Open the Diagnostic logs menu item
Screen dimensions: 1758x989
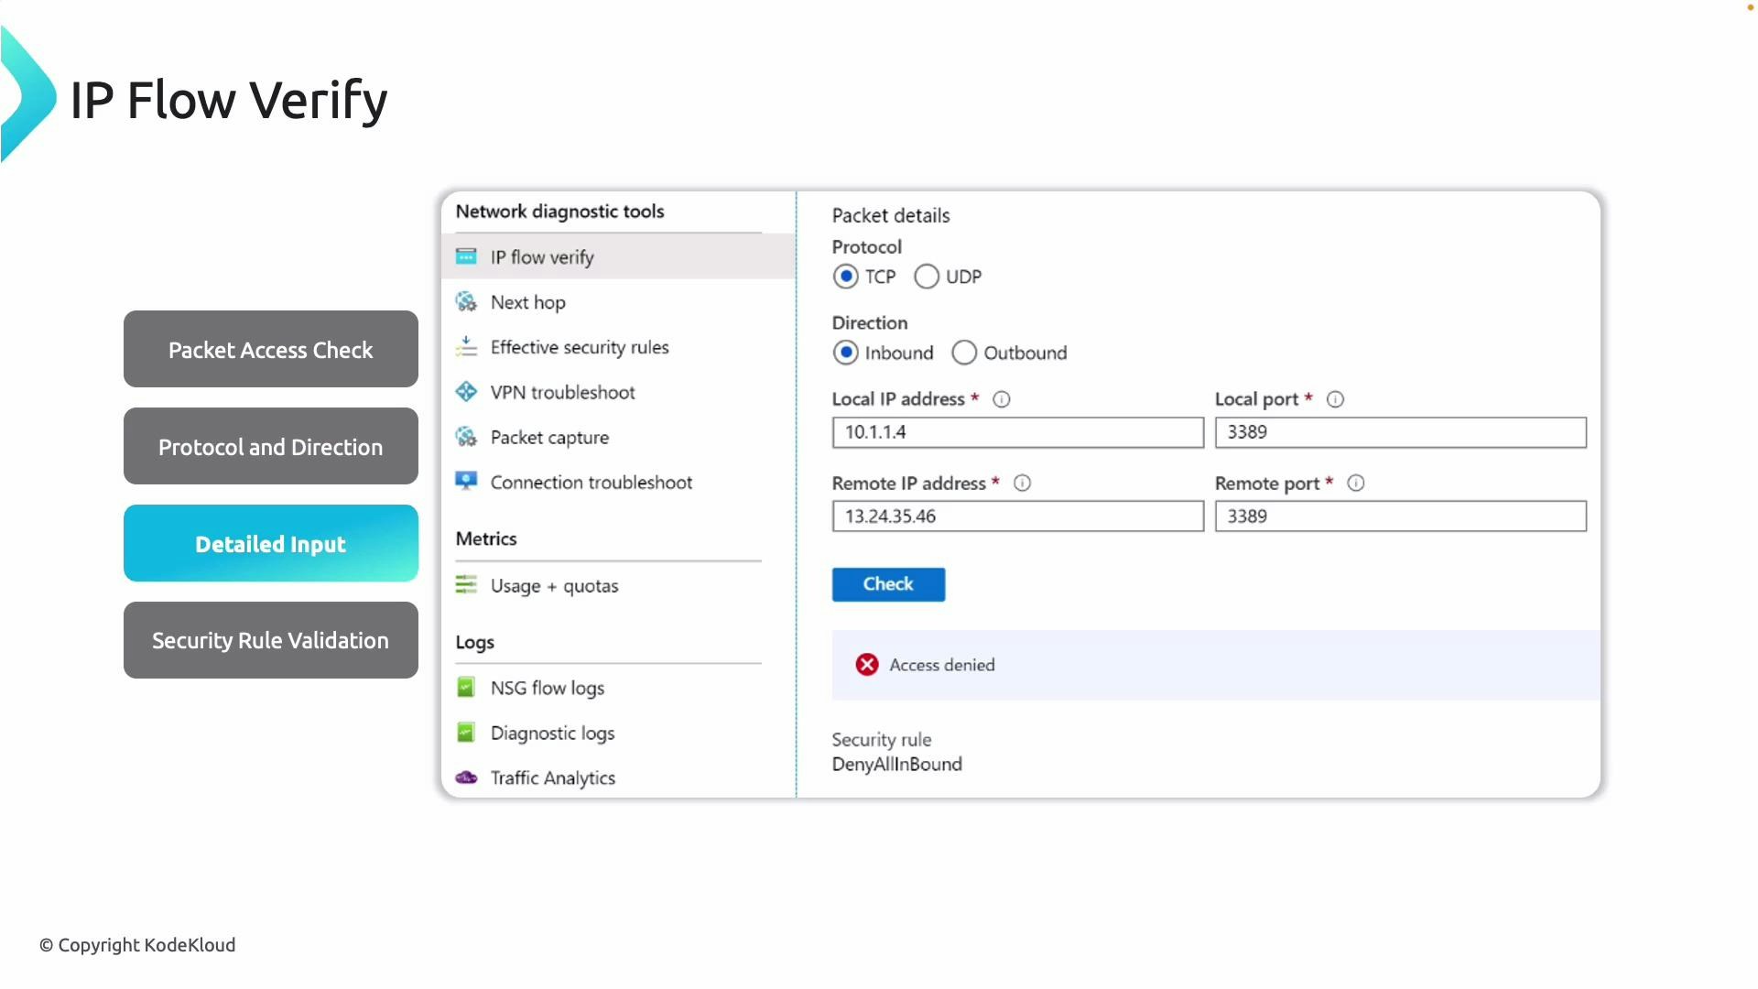point(552,733)
